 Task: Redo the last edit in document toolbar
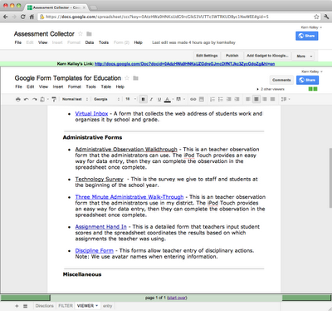(x=34, y=99)
